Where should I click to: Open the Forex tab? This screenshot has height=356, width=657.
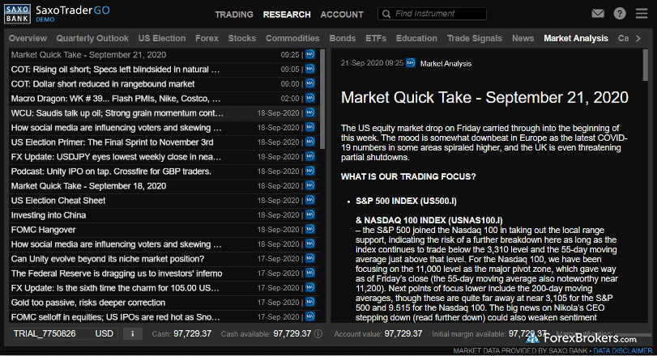click(207, 39)
